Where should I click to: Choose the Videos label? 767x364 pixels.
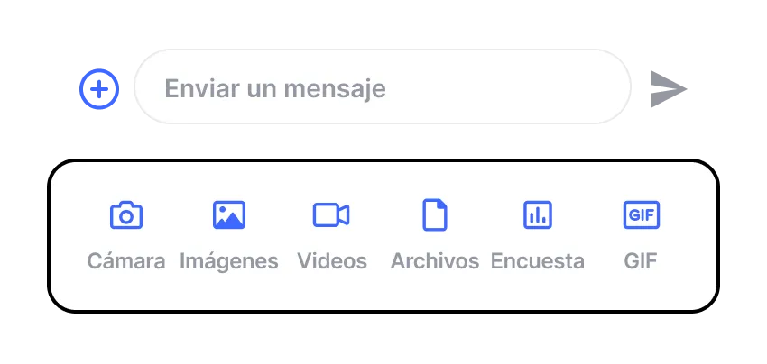(x=332, y=261)
